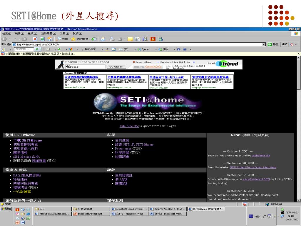This screenshot has width=301, height=226.
Task: Expand the Forward button history arrow
Action: point(29,39)
